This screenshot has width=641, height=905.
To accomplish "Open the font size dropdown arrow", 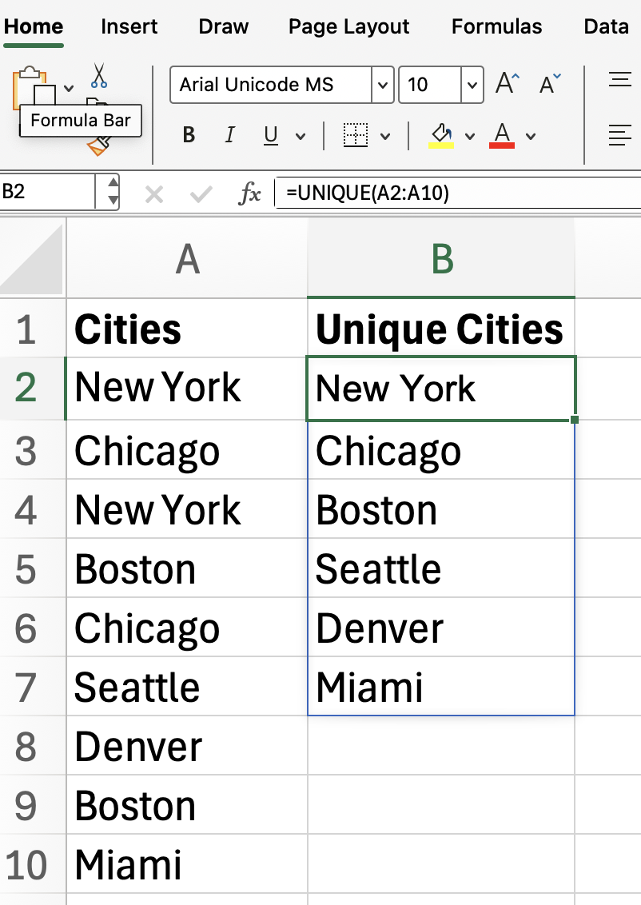I will (472, 85).
